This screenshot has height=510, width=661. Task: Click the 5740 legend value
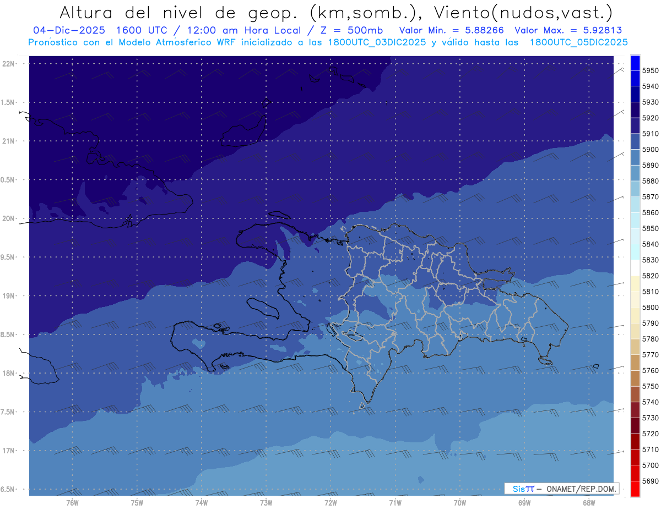point(651,402)
